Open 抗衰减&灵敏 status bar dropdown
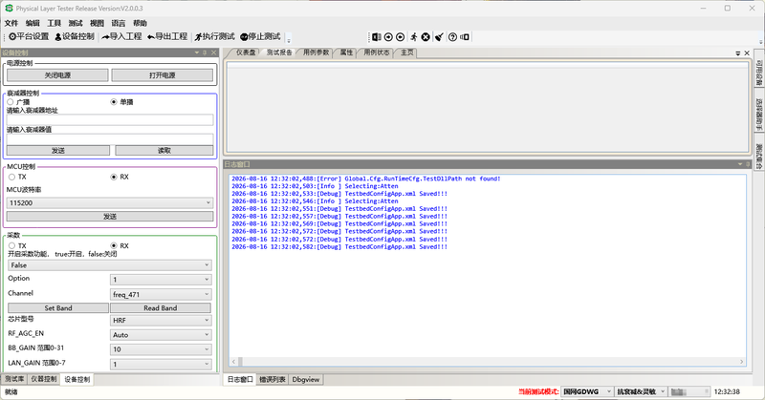 tap(641, 391)
